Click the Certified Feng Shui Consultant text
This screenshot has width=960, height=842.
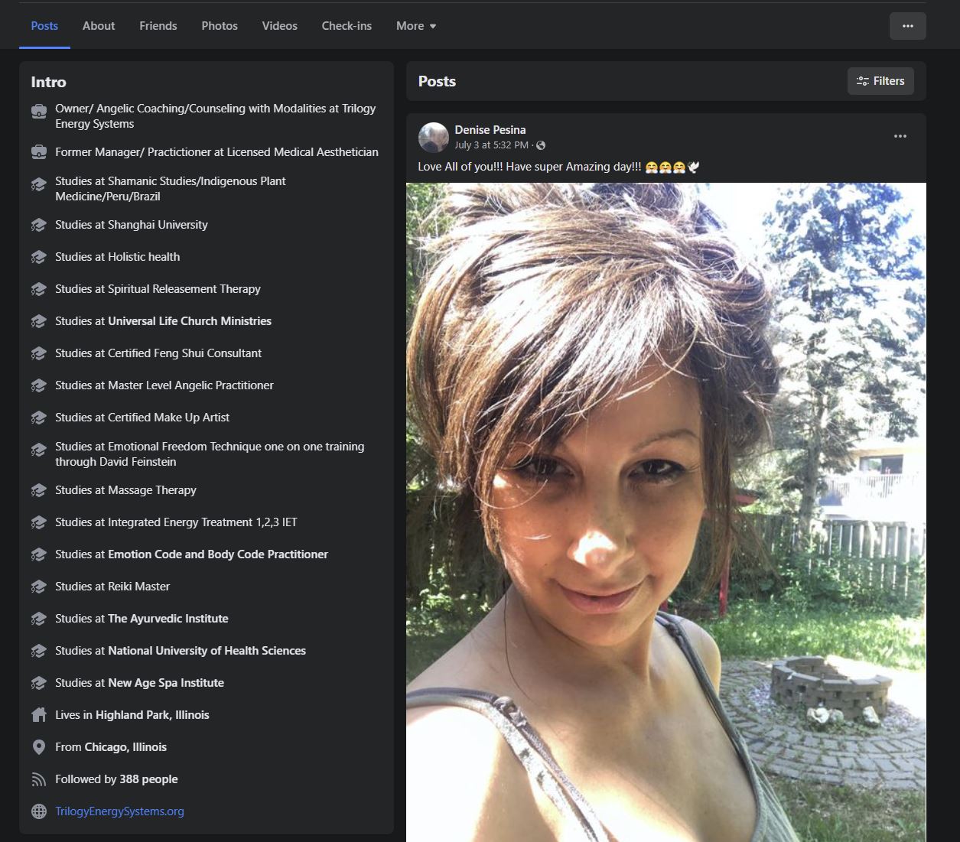158,353
